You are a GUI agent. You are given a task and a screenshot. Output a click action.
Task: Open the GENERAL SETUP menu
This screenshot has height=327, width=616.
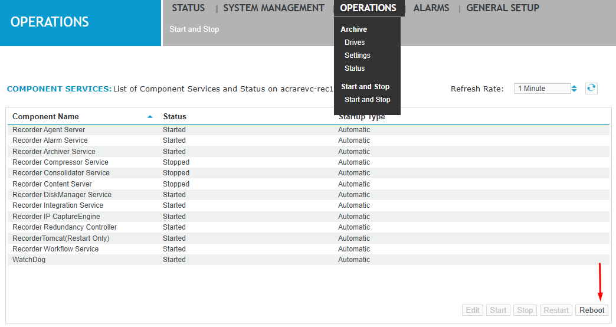tap(503, 8)
